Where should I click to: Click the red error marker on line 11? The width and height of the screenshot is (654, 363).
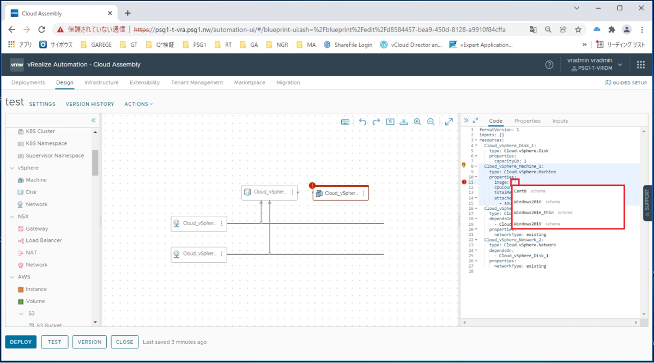(464, 182)
